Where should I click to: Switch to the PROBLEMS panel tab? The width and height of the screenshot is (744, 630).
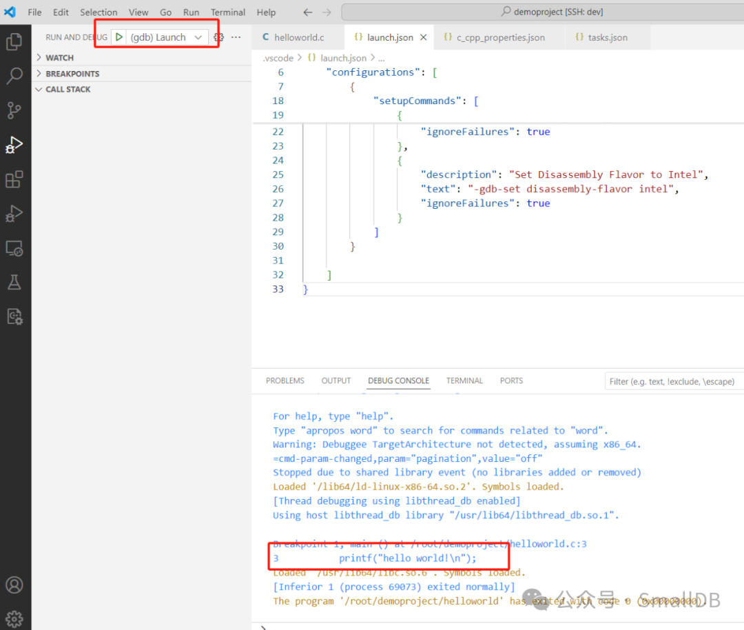pos(285,380)
